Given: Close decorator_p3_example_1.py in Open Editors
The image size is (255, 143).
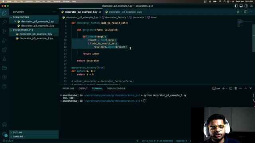Looking at the screenshot, I should point(15,21).
